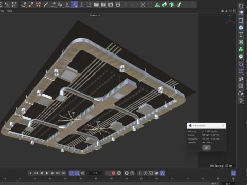Click the orange square placement tool
This screenshot has width=247, height=185.
pyautogui.click(x=31, y=4)
